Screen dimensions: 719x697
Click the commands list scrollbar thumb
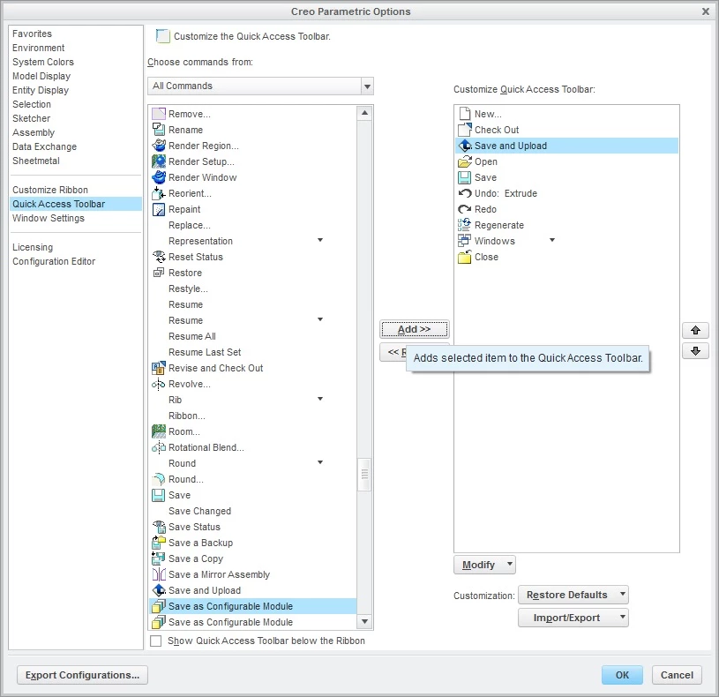pyautogui.click(x=364, y=474)
